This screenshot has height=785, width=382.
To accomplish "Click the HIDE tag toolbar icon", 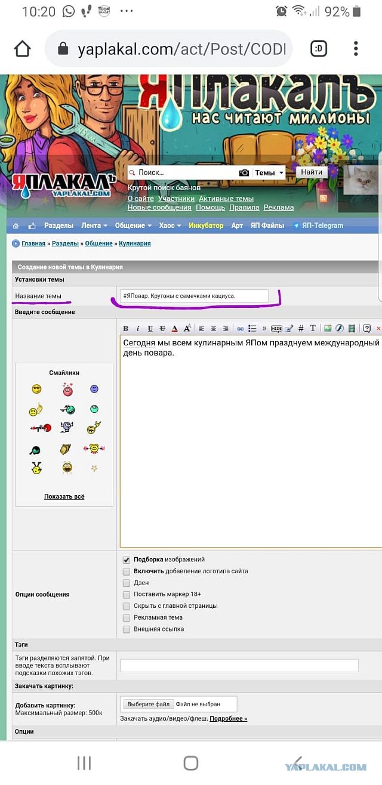I will [x=276, y=329].
